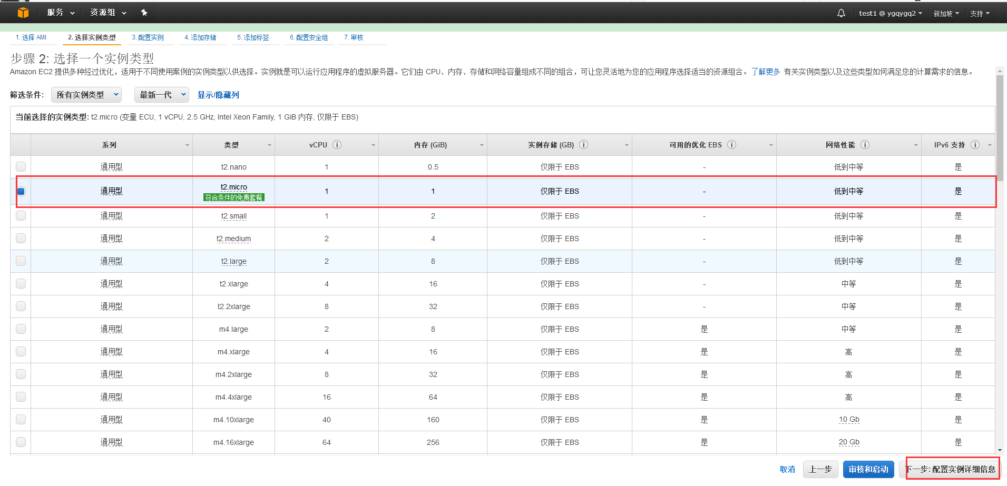Go to step 7. 审核 tab

pos(354,37)
